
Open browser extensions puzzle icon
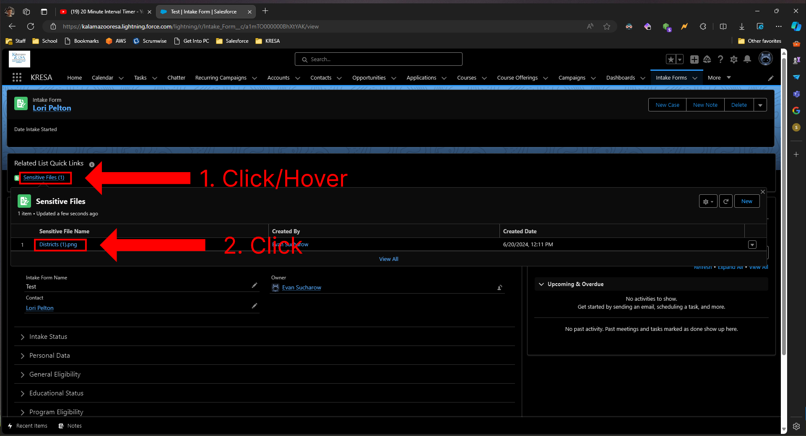(x=703, y=26)
